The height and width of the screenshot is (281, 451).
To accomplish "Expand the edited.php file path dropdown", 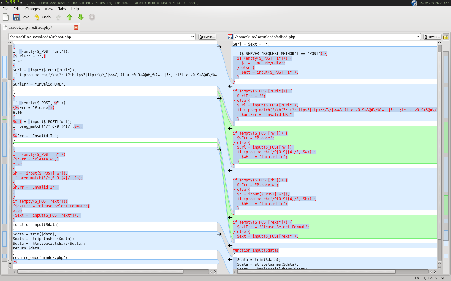I will click(418, 37).
